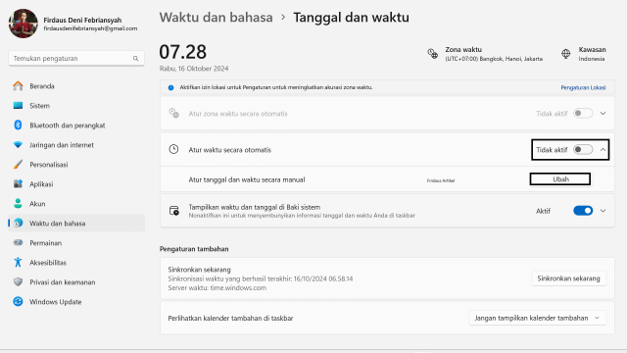The width and height of the screenshot is (627, 353).
Task: Click the icon beside Atur zona waktu secara otomatis
Action: click(174, 114)
